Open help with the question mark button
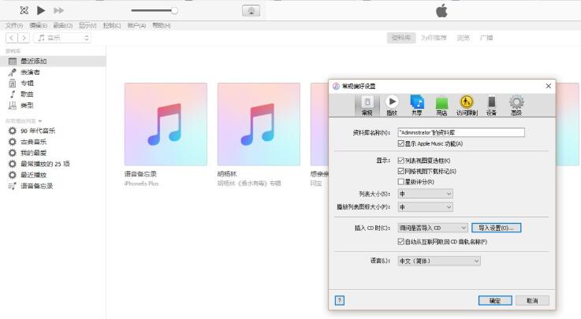The image size is (581, 319). tap(340, 301)
